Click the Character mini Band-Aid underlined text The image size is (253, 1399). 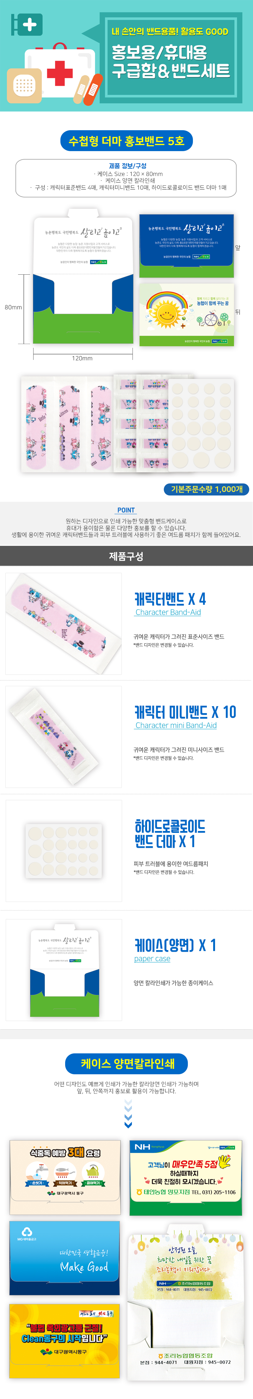tap(176, 725)
